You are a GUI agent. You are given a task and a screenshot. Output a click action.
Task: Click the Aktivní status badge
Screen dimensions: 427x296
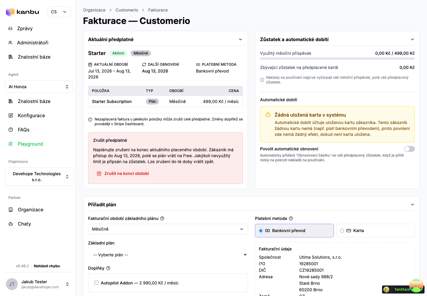tap(118, 53)
